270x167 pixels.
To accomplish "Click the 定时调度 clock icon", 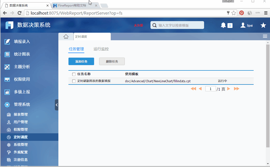I will [9, 137].
